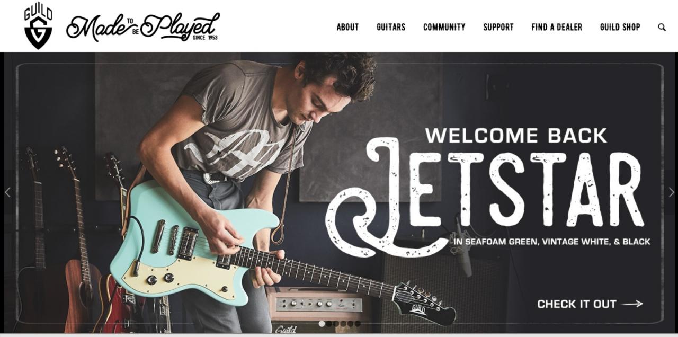Open the About menu
This screenshot has width=678, height=337.
pyautogui.click(x=347, y=27)
